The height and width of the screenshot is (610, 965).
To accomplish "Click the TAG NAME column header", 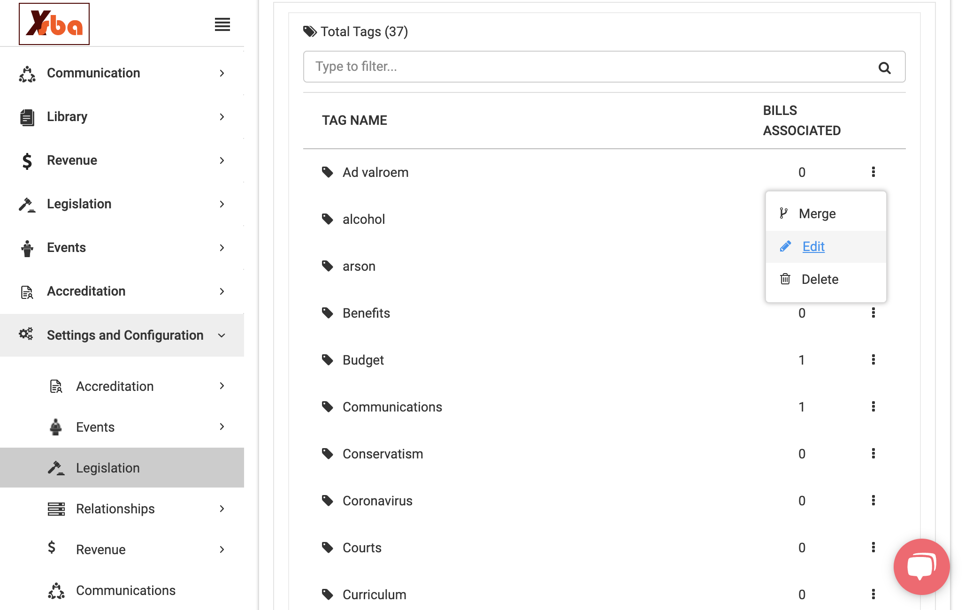I will pos(354,121).
